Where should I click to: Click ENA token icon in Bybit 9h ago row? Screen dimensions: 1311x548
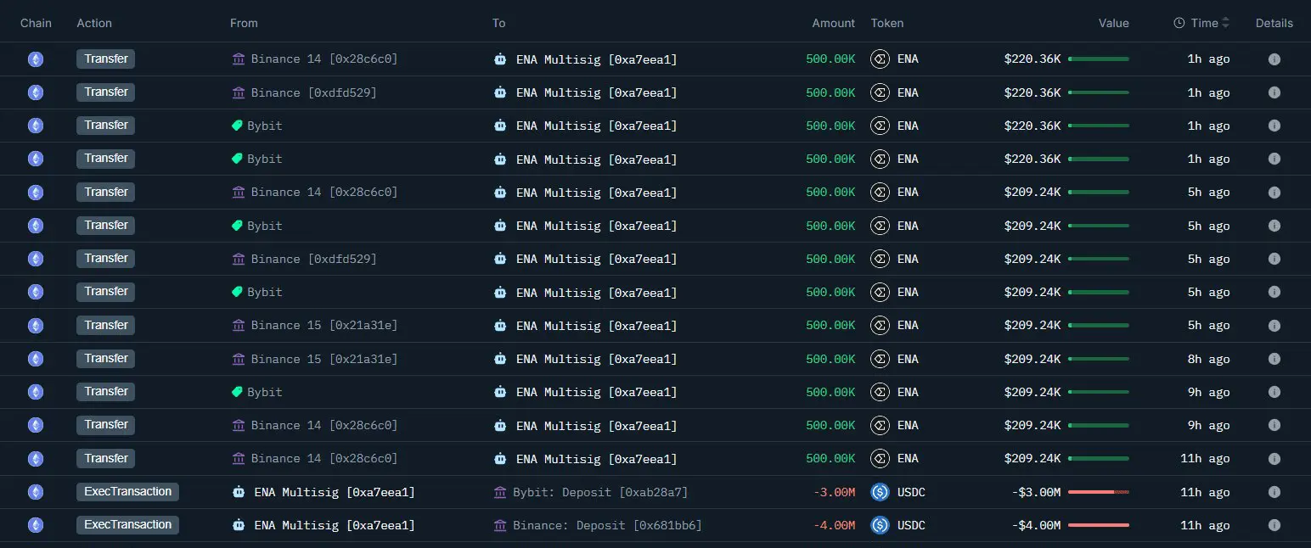coord(880,392)
